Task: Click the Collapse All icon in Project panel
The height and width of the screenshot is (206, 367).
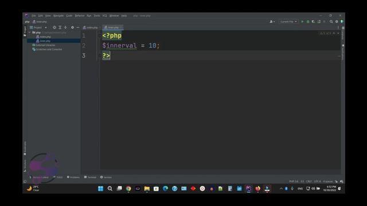Action: tap(66, 27)
